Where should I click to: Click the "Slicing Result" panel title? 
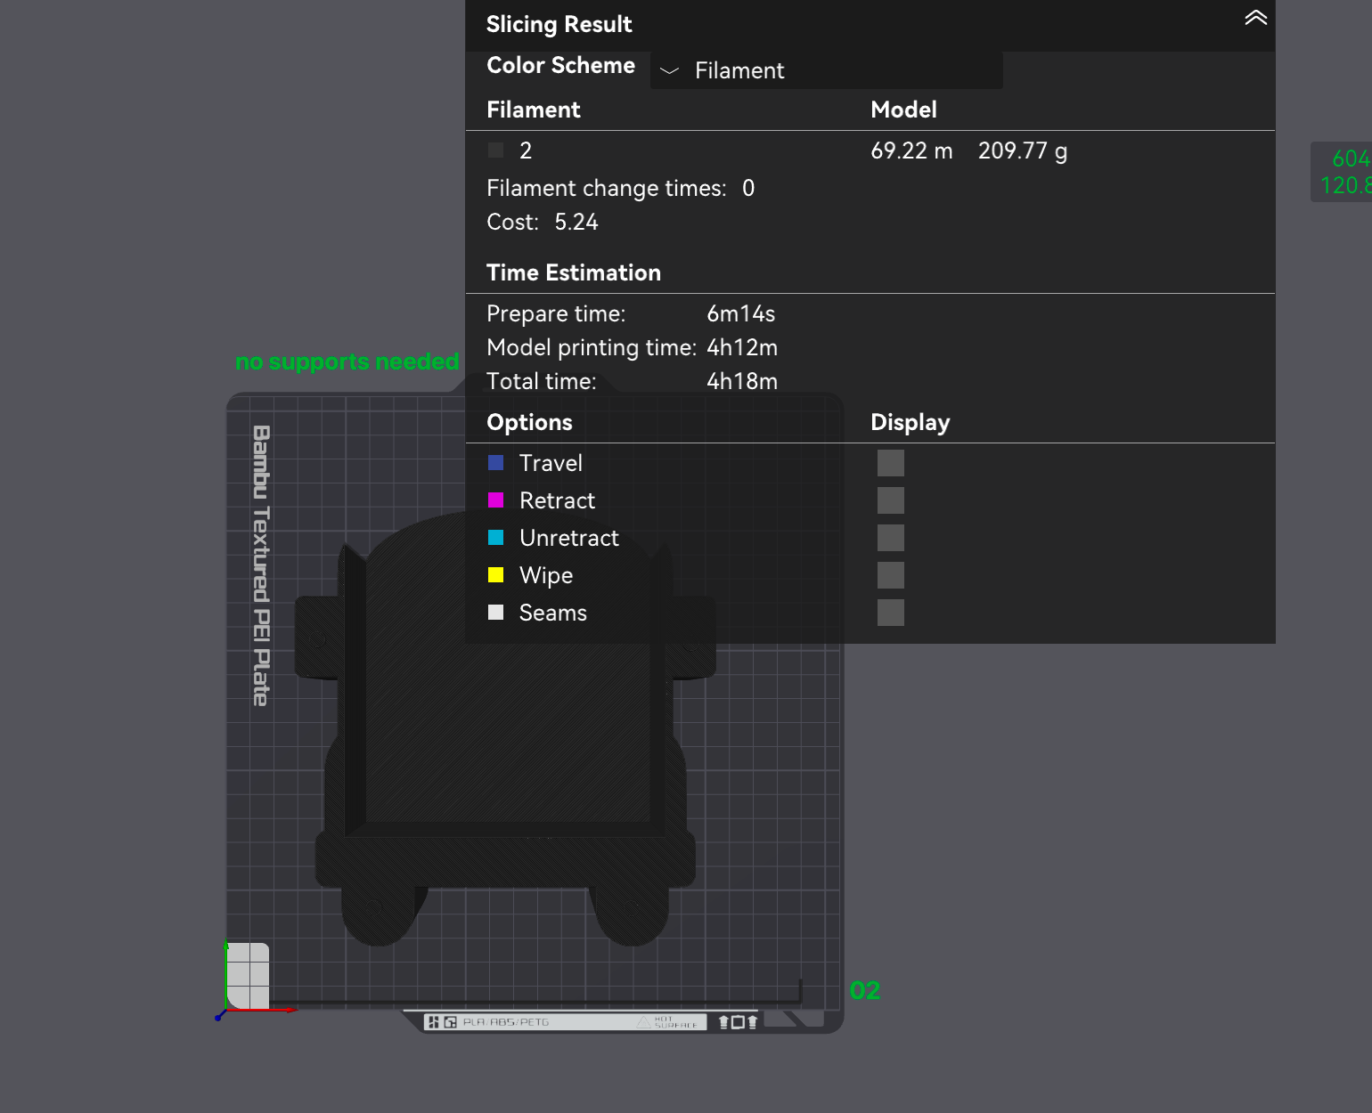point(559,24)
